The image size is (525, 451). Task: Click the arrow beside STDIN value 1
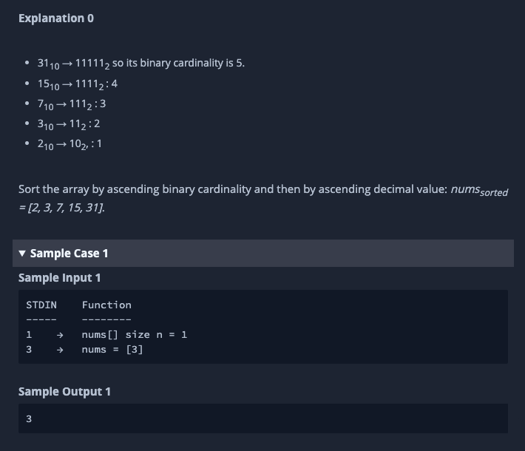coord(61,334)
